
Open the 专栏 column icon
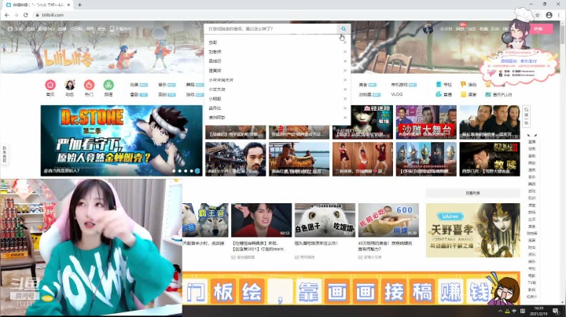click(439, 84)
